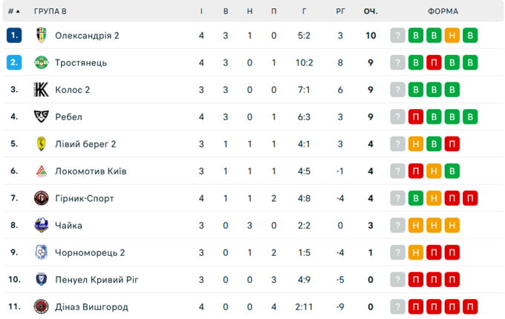Click the Чайка team logo

[x=41, y=226]
